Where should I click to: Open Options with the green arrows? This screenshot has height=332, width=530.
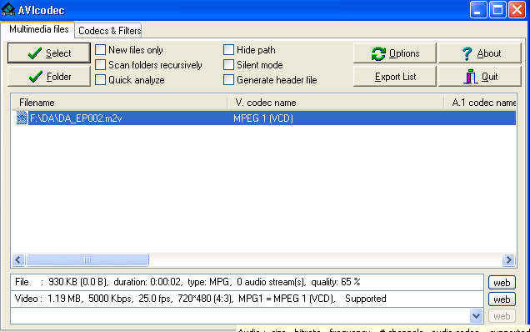395,53
